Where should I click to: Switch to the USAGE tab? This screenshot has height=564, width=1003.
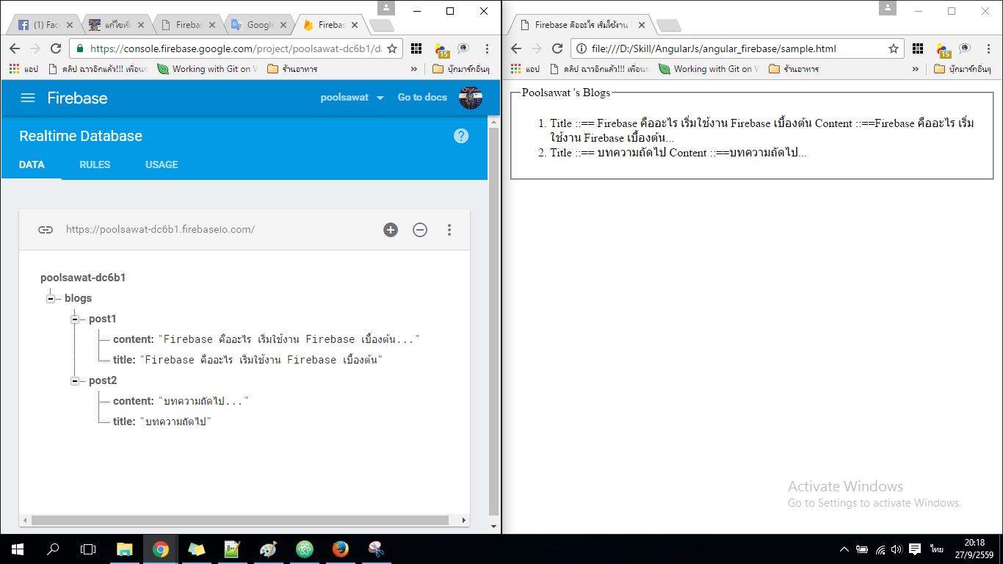(162, 164)
